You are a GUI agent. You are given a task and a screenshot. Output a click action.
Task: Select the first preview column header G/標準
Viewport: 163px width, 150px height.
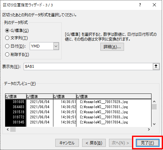(x=16, y=96)
